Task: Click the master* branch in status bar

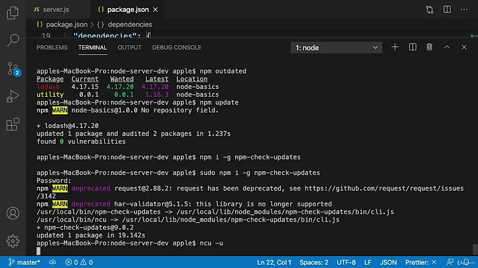Action: point(25,262)
